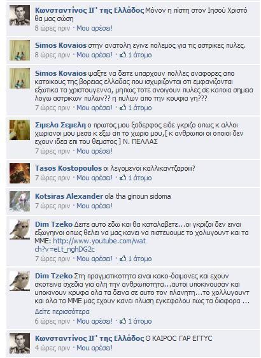Open Σιμελα Σεμελη's avatar picture

[20, 130]
